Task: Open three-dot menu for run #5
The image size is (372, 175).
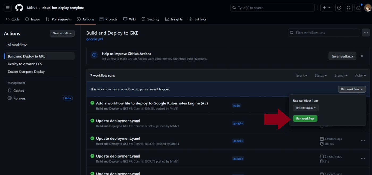Action: (x=363, y=141)
